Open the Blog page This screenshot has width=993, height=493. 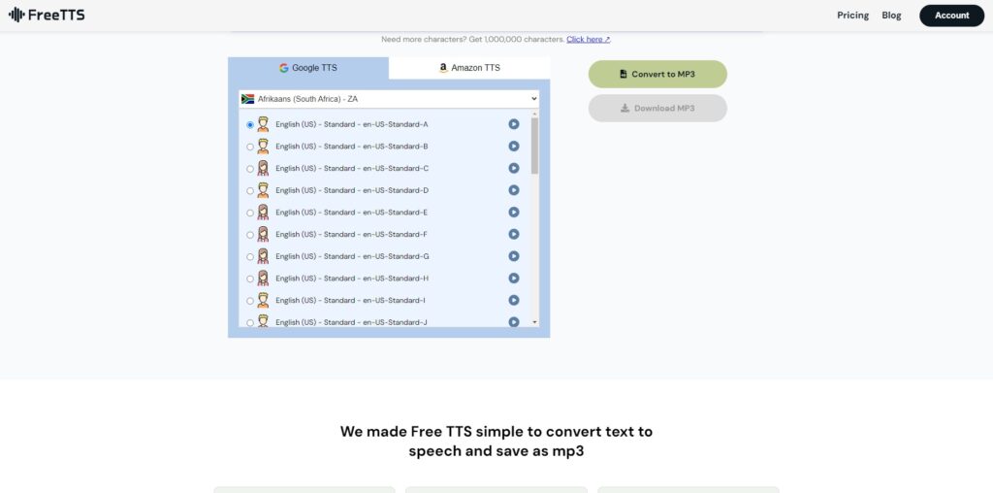tap(891, 16)
